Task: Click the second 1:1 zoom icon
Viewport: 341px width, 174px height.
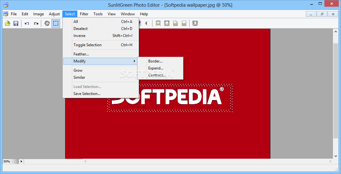Action: click(184, 24)
